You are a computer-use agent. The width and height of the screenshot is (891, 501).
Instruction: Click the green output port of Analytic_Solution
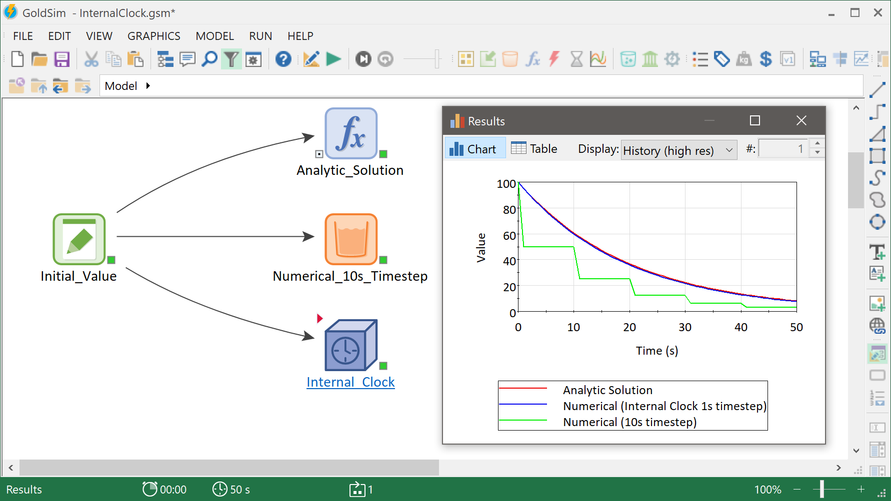click(383, 154)
